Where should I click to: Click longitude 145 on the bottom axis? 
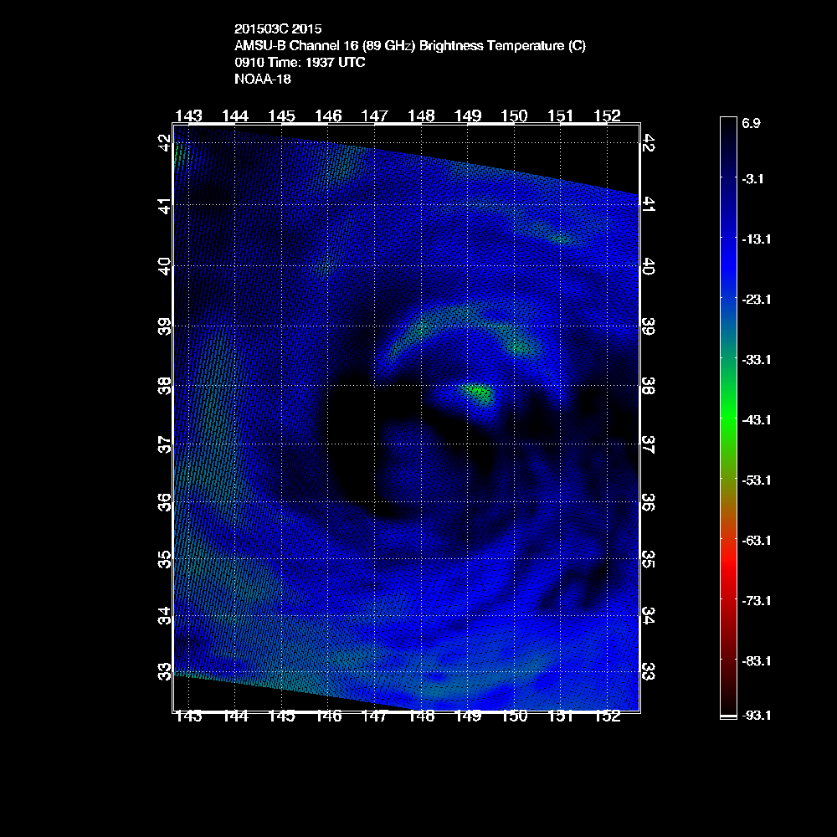282,716
